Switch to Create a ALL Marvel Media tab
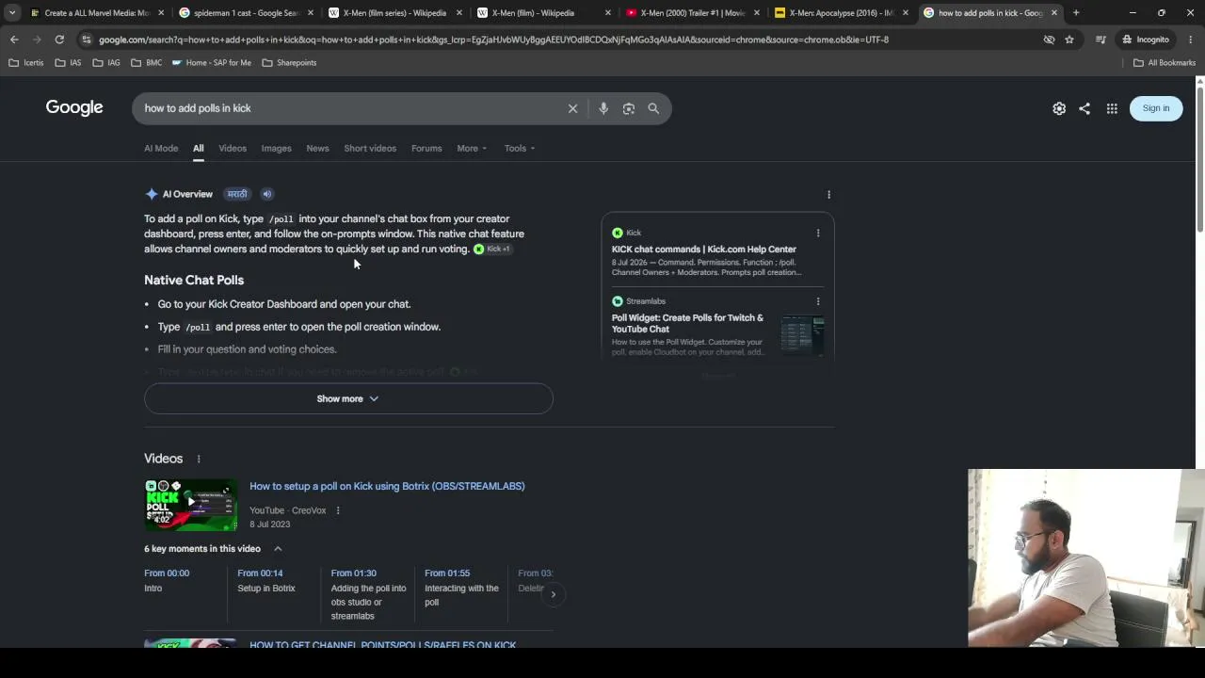 click(x=97, y=13)
